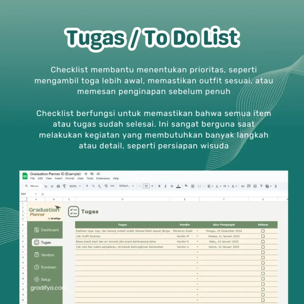This screenshot has height=304, width=304.
Task: Open the text color picker
Action: point(178,186)
